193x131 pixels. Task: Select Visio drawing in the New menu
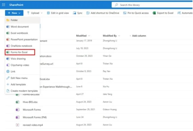(x=23, y=58)
